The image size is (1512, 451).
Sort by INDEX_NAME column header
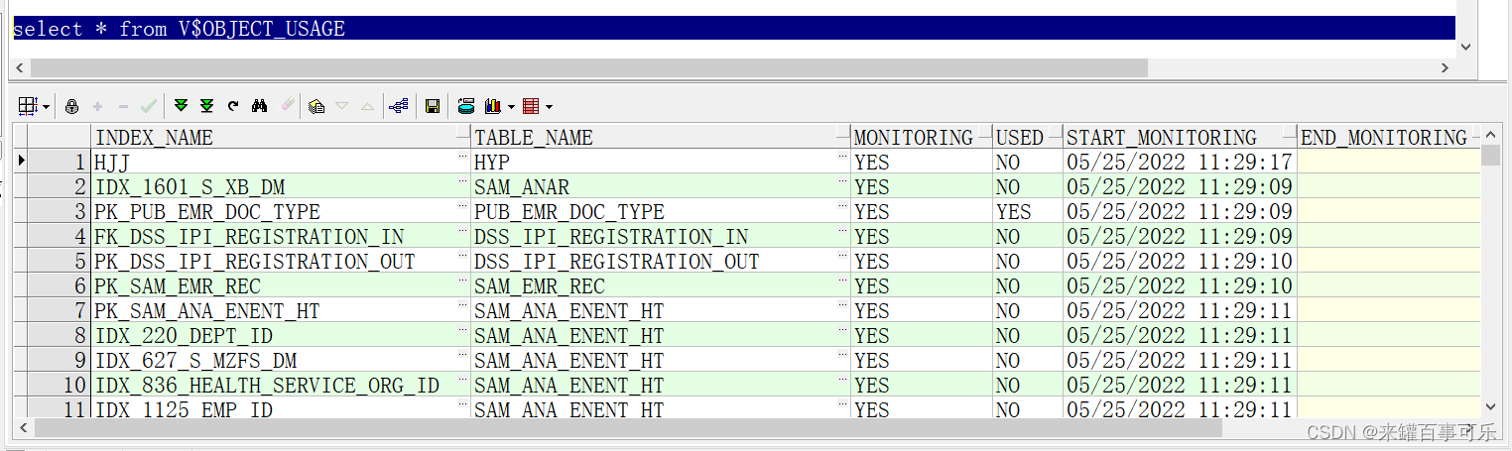click(281, 137)
